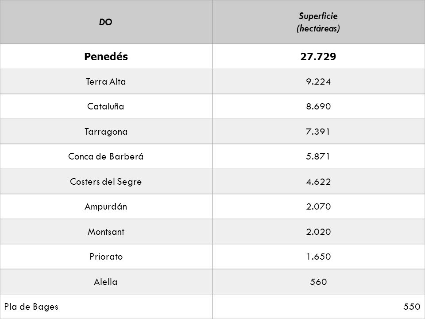Select the 7.391 value

coord(318,132)
